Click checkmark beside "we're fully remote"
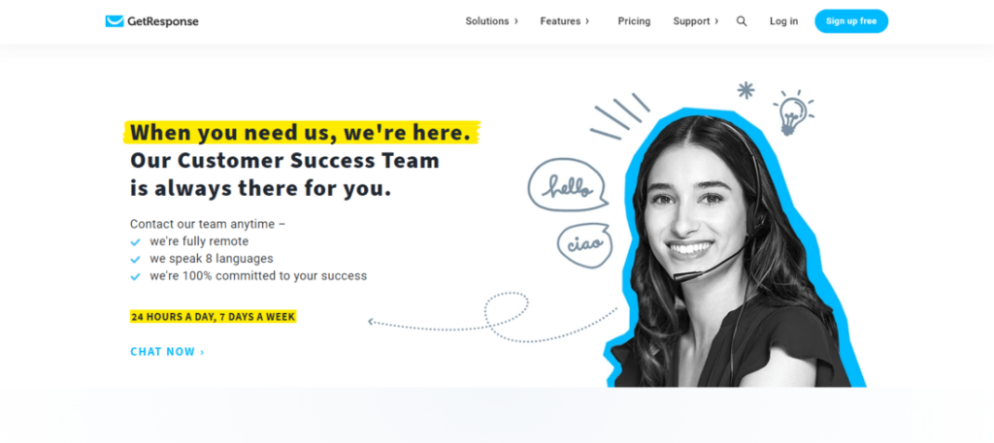This screenshot has width=994, height=443. tap(135, 241)
